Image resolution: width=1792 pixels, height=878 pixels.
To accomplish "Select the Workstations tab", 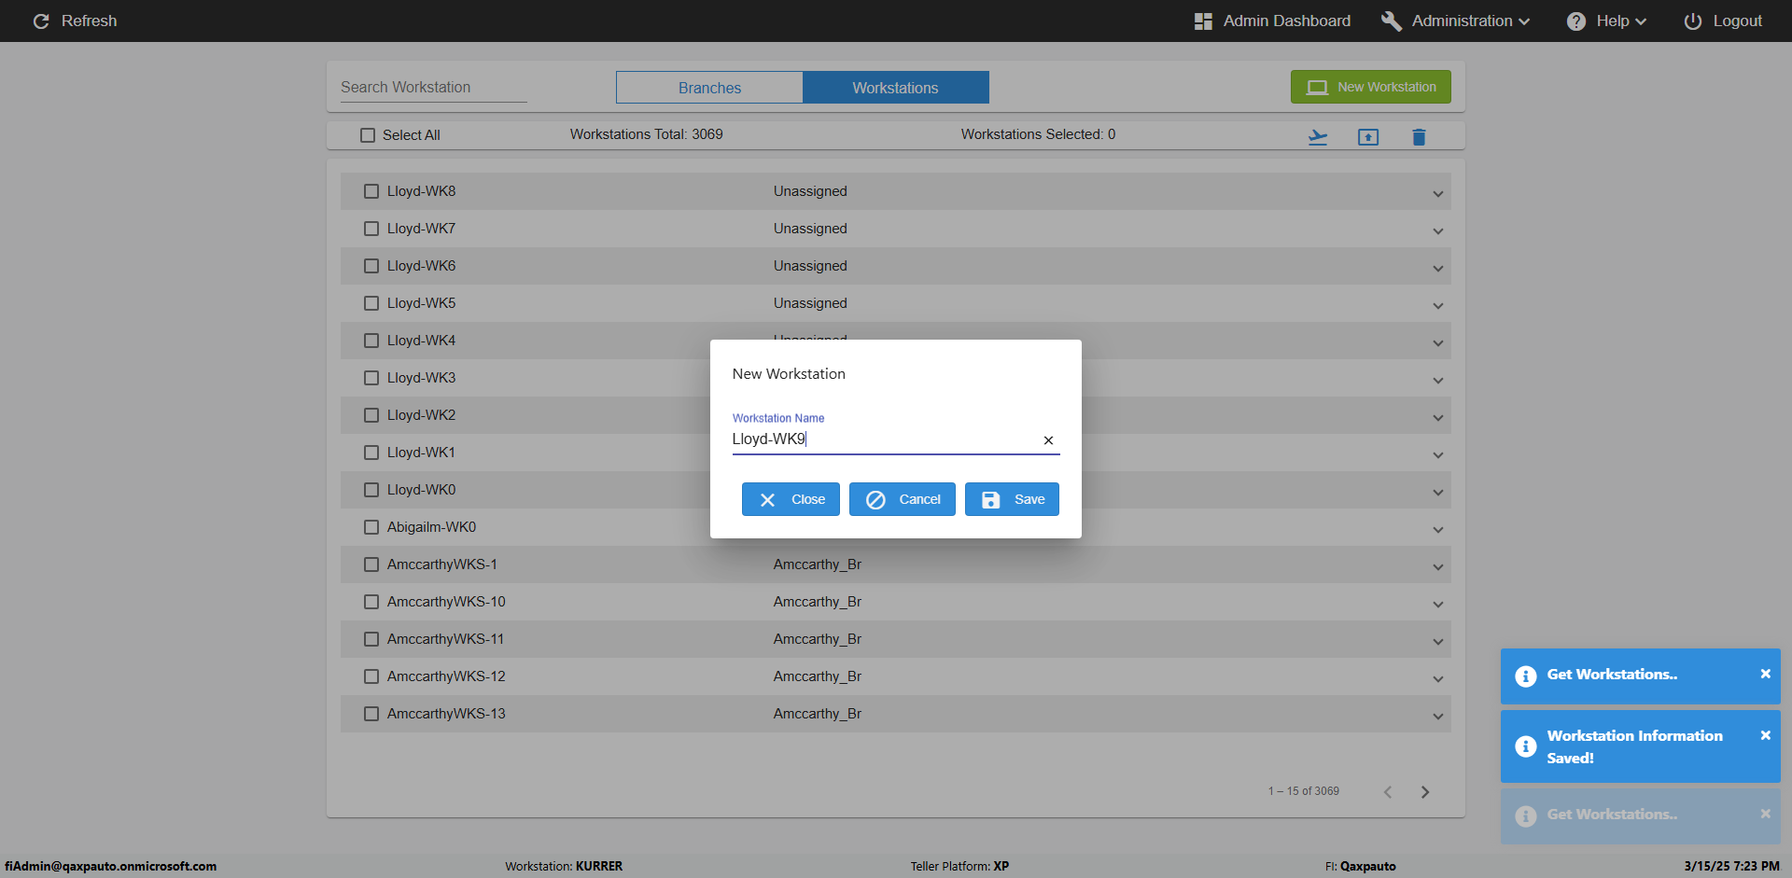I will coord(895,88).
